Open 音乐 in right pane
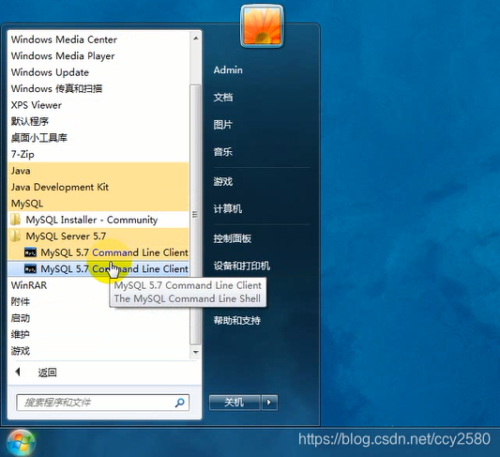 (x=223, y=152)
